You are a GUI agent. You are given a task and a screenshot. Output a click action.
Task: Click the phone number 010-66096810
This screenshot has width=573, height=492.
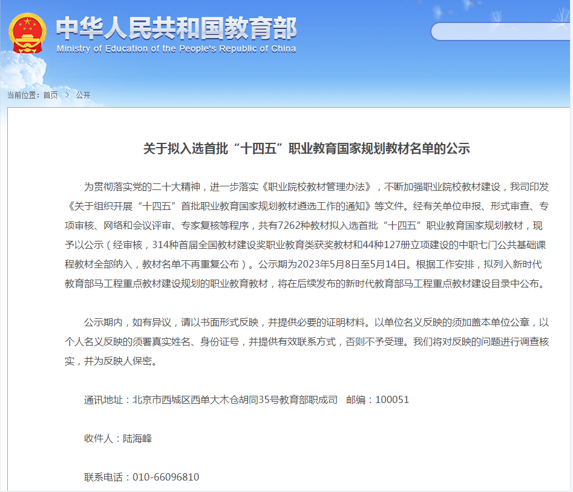coord(165,477)
